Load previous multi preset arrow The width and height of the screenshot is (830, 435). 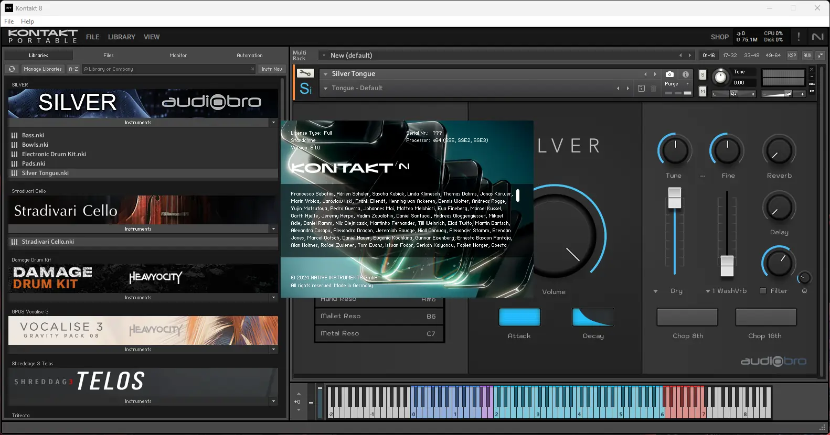[x=680, y=55]
